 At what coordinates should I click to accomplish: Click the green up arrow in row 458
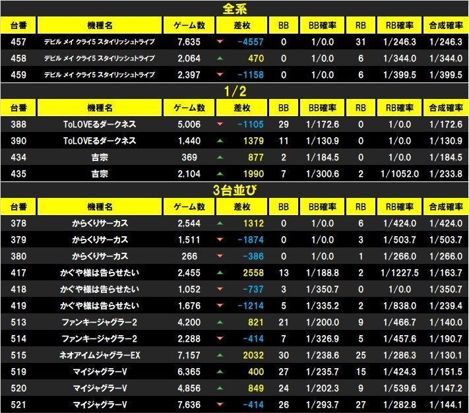tap(220, 58)
